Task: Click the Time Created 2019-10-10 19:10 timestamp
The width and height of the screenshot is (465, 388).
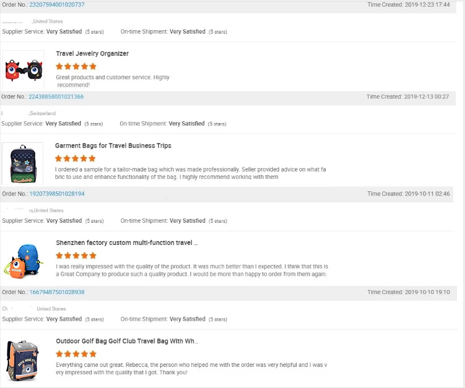Action: [x=409, y=292]
